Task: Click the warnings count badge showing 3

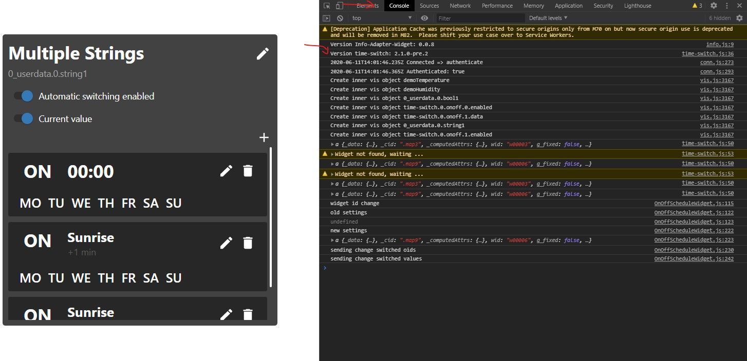Action: 697,6
